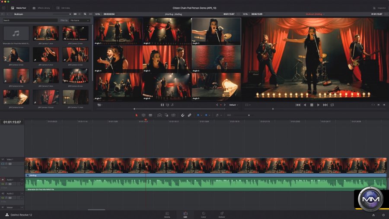Toggle Audio 1 track lock icon
The image size is (389, 219).
pos(6,184)
